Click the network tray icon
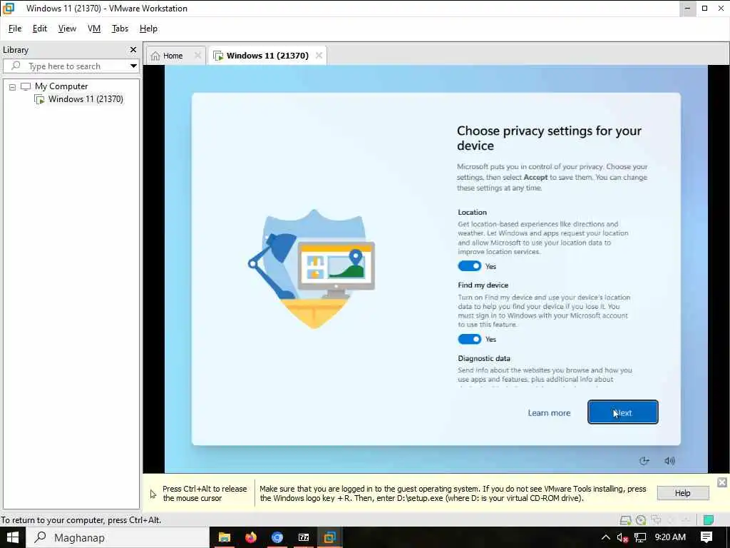Screen dimensions: 730x548 pyautogui.click(x=640, y=538)
